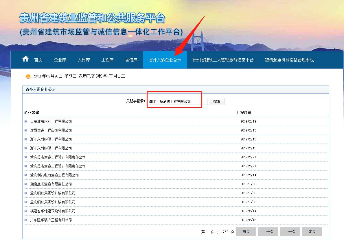Screen dimensions: 344x245
Task: Open 建筑起重机械设备管理系统 menu item
Action: point(289,60)
